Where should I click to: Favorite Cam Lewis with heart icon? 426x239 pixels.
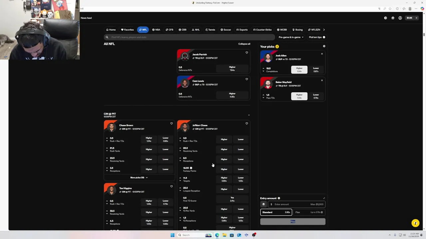247,79
